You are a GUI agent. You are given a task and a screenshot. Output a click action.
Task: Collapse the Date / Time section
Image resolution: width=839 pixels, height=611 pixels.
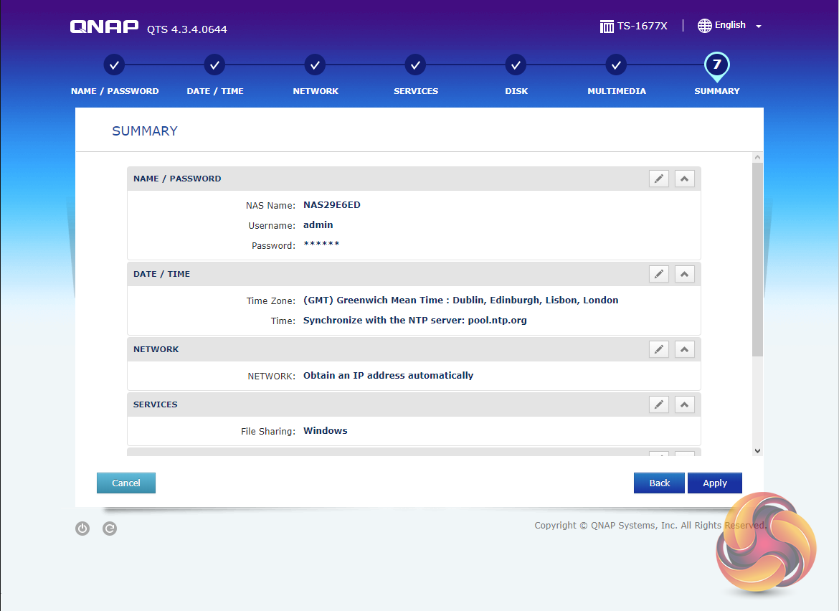[x=684, y=274]
